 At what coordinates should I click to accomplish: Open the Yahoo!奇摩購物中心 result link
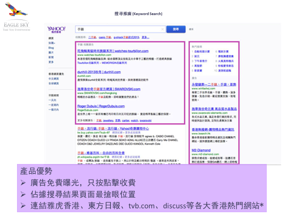(113, 128)
